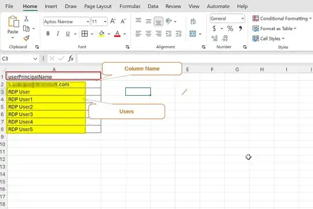Open the File tab

9,6
